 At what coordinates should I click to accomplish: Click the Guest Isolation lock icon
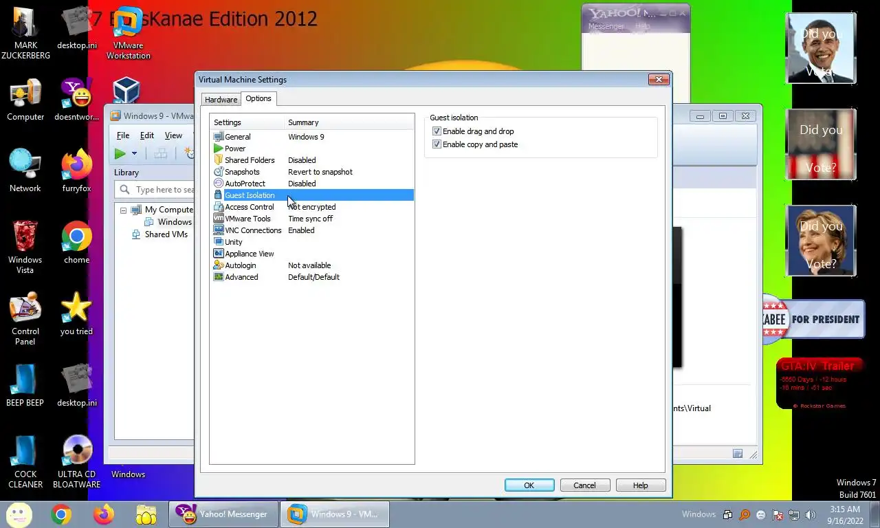(219, 195)
